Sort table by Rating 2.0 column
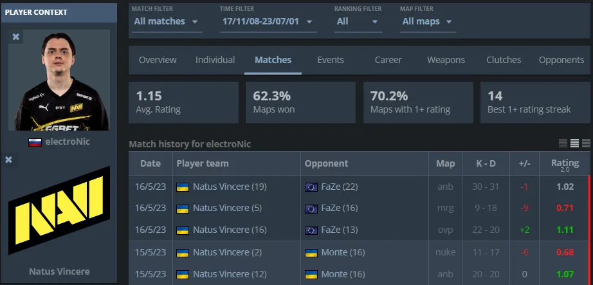Image resolution: width=593 pixels, height=285 pixels. 565,165
